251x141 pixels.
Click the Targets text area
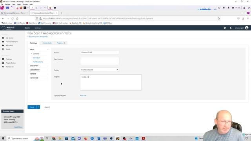pyautogui.click(x=111, y=82)
